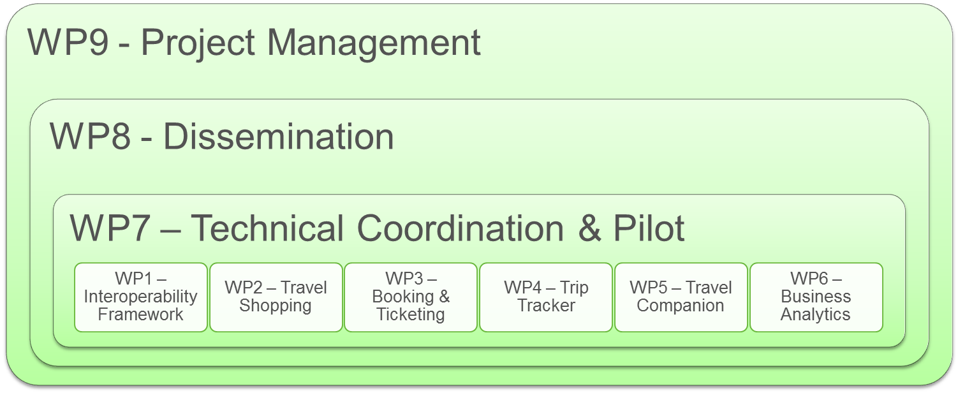Click the word 'Project' in the WP9 heading
Image resolution: width=958 pixels, height=393 pixels.
(x=198, y=45)
